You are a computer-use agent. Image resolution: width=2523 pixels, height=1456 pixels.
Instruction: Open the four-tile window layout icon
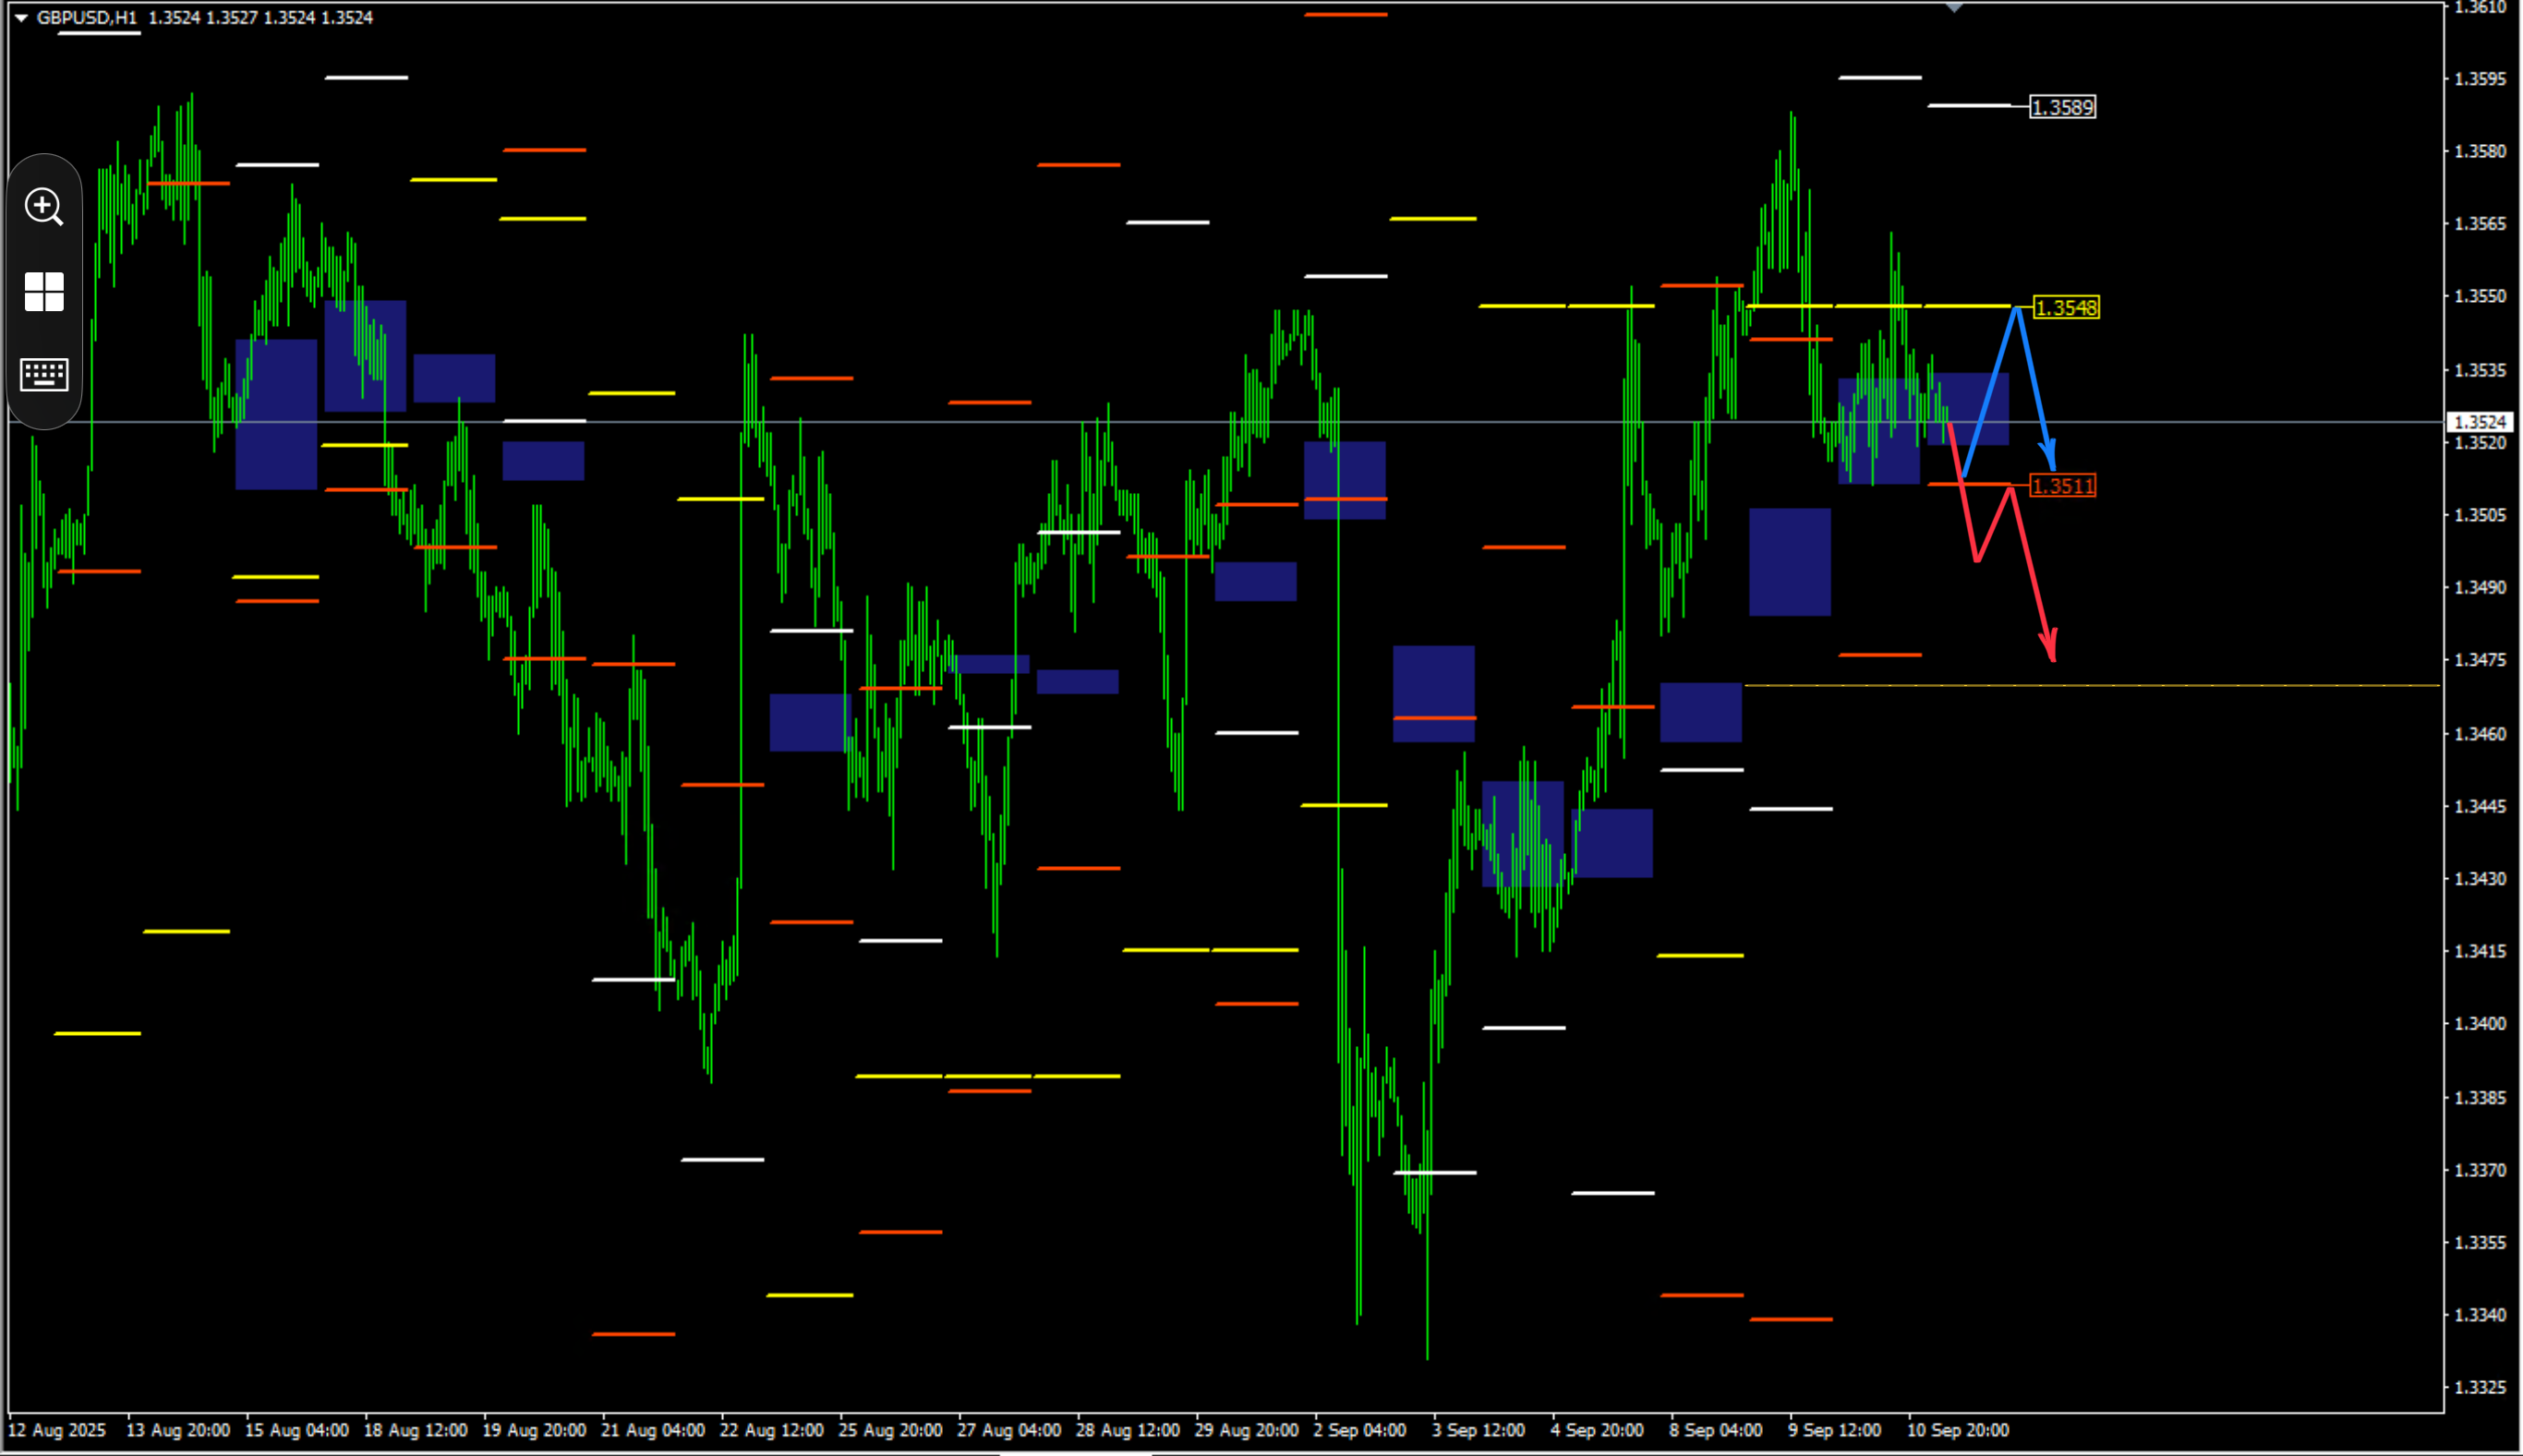44,292
